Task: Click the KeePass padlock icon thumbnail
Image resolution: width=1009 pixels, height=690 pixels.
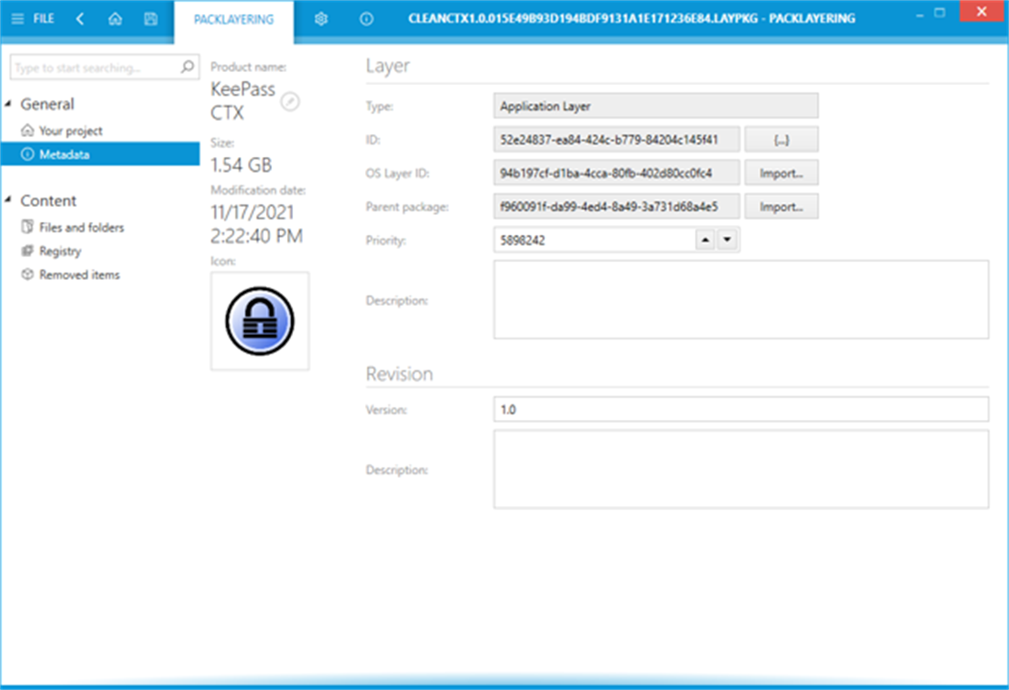Action: 260,321
